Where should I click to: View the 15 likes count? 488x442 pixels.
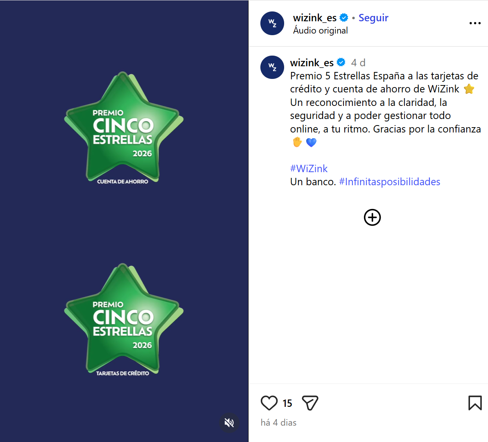tap(287, 403)
